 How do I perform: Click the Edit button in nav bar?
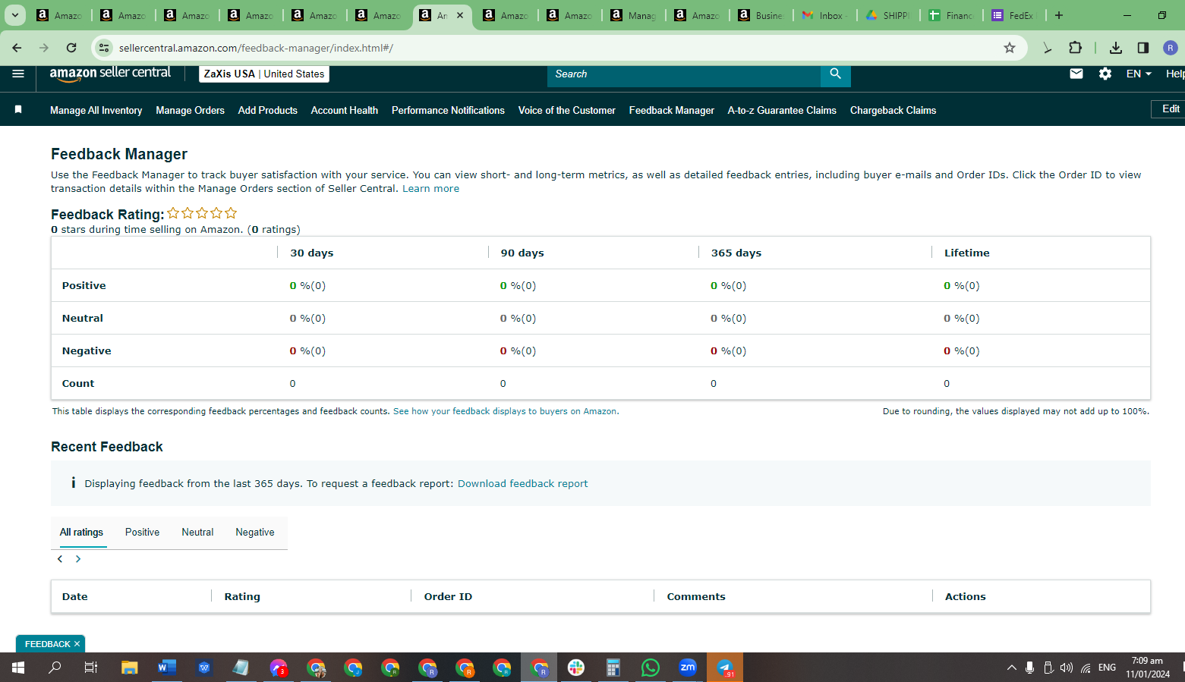coord(1169,109)
